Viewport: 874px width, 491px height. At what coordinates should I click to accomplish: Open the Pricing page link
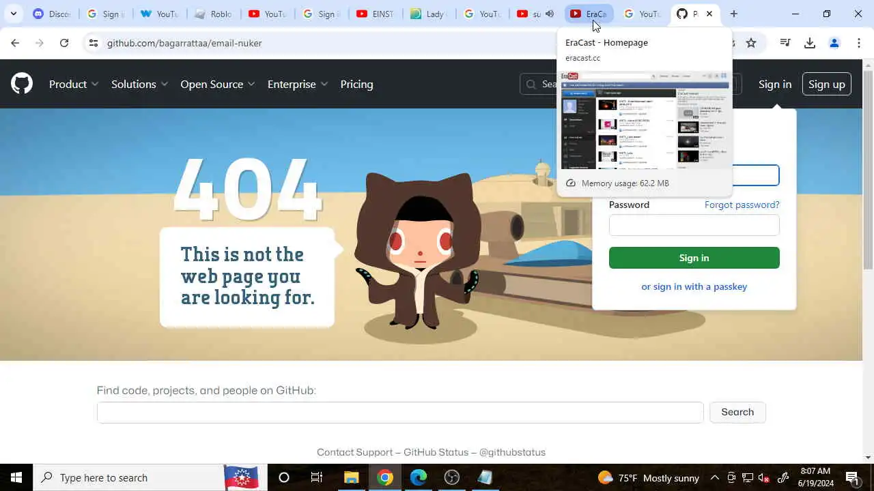tap(356, 84)
